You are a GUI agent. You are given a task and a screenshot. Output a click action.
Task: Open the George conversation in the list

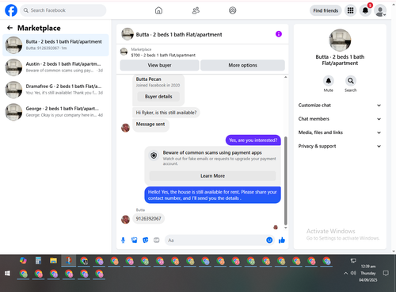click(x=55, y=112)
